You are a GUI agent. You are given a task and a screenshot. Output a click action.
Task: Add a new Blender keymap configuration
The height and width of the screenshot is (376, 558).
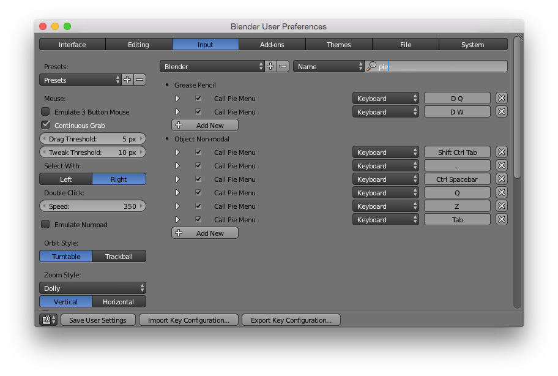(x=270, y=66)
